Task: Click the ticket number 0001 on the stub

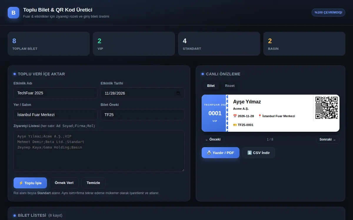Action: (x=215, y=113)
